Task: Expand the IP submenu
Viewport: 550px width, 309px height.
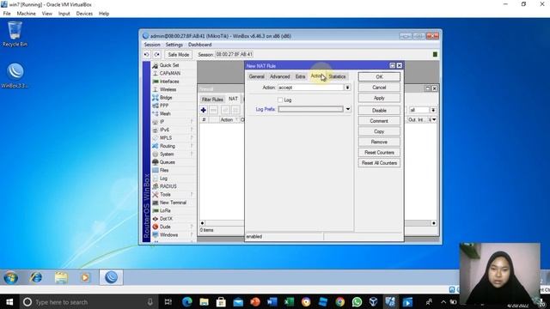Action: (x=192, y=122)
